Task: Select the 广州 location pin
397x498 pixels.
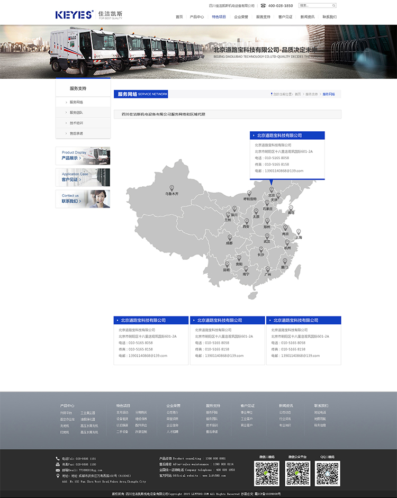Action: point(268,269)
